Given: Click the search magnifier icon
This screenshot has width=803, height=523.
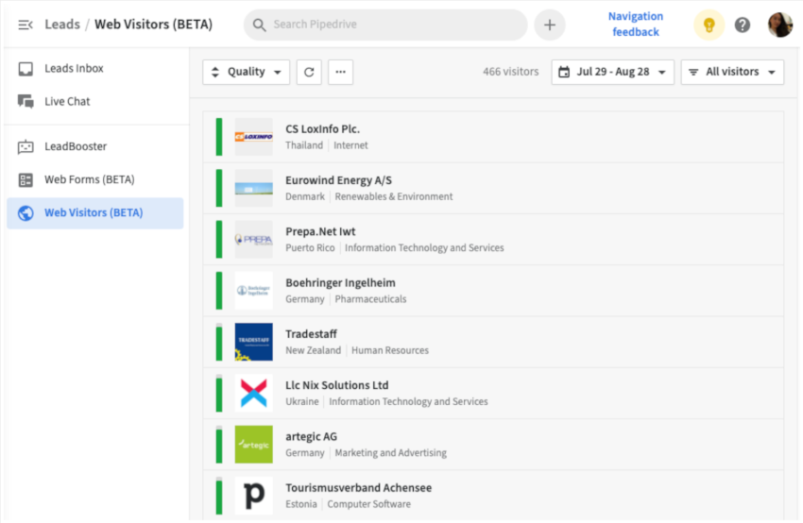Looking at the screenshot, I should 260,25.
